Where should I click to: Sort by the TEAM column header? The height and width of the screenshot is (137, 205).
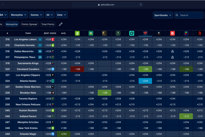(28, 33)
